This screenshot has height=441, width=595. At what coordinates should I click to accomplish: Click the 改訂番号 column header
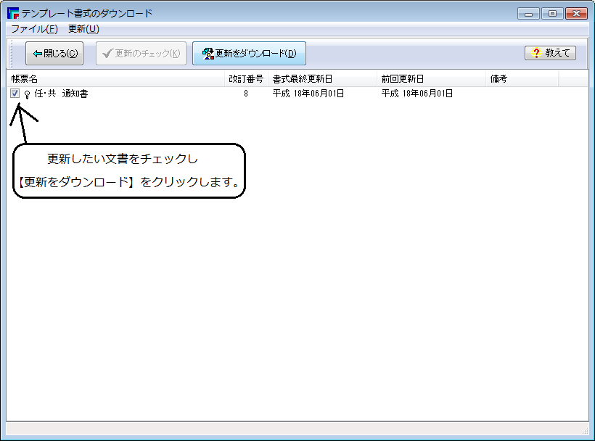[246, 78]
